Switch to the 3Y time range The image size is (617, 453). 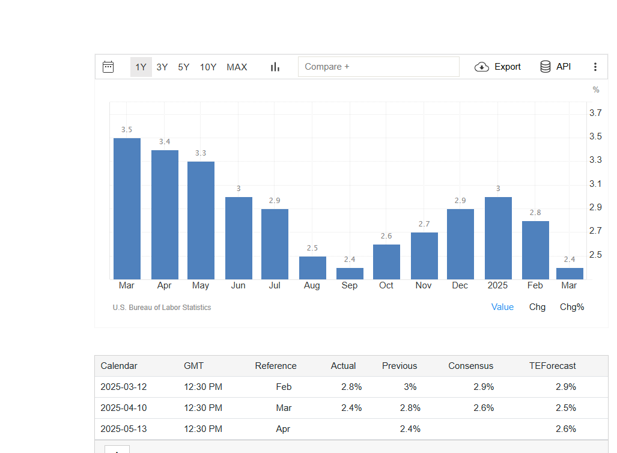point(162,67)
